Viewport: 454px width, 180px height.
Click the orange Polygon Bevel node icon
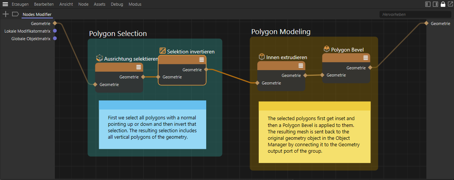[x=327, y=49]
